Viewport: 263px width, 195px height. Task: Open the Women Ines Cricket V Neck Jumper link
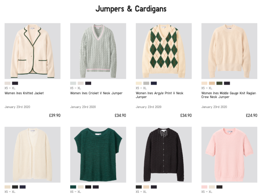[x=96, y=93]
